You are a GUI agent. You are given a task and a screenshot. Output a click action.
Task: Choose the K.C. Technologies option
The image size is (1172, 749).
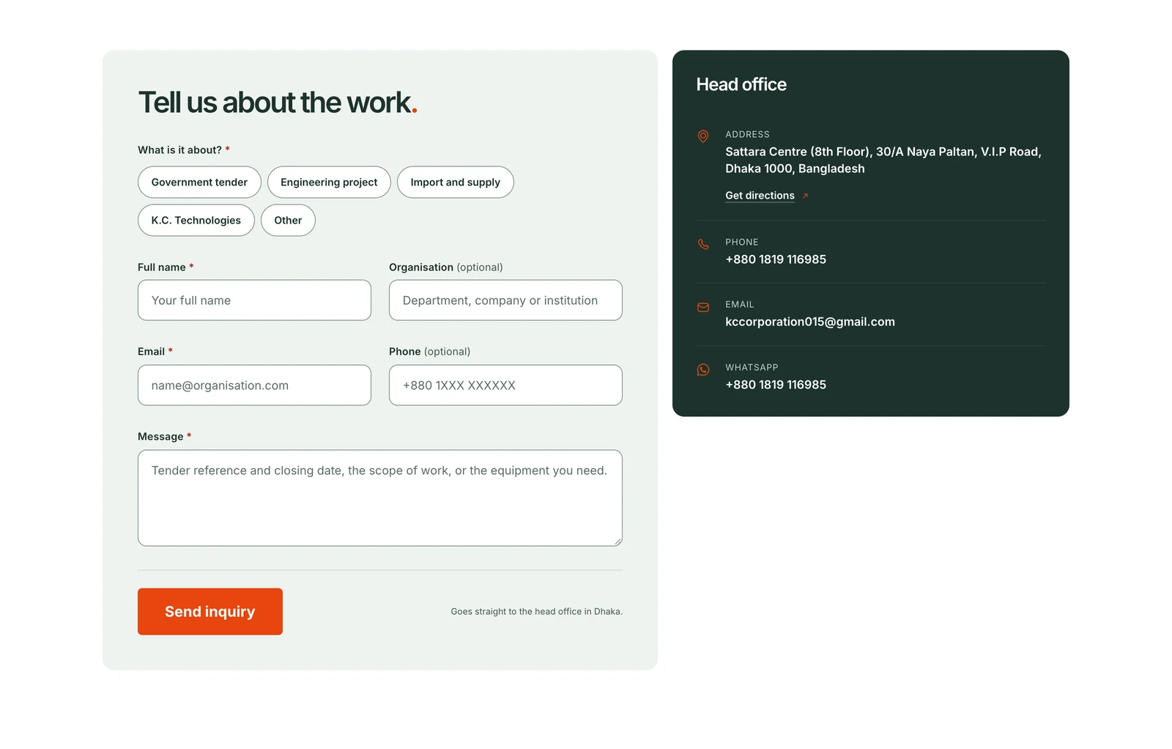196,221
